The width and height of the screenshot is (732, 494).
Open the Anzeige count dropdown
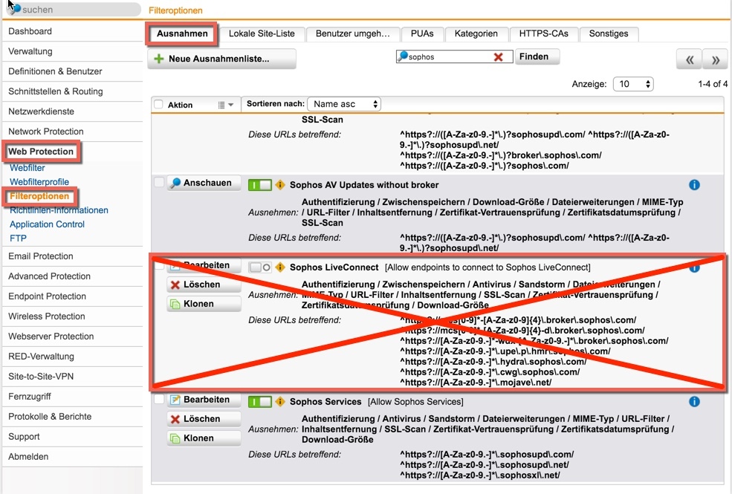coord(633,84)
